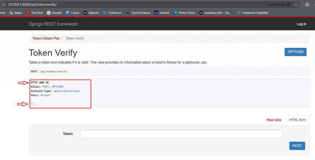The width and height of the screenshot is (315, 160).
Task: Open the Freelancer Eligibility bookmark
Action: click(252, 13)
